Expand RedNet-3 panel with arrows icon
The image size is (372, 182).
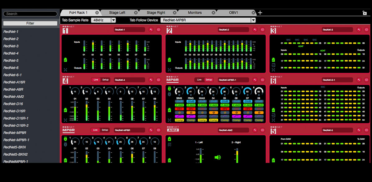(273, 70)
